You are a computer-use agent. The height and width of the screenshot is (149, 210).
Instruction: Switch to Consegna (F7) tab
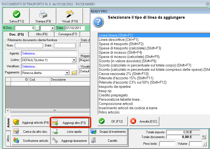[68, 34]
